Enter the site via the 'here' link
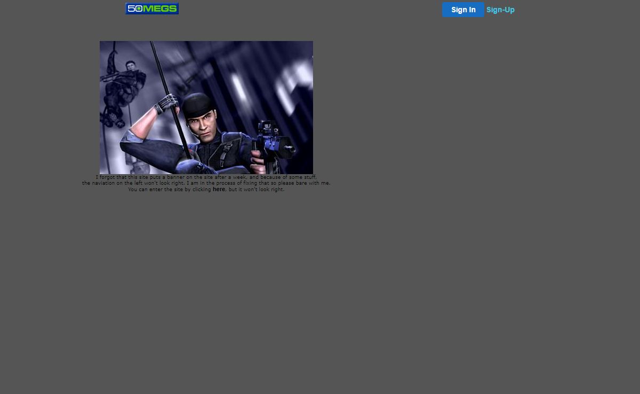 219,190
